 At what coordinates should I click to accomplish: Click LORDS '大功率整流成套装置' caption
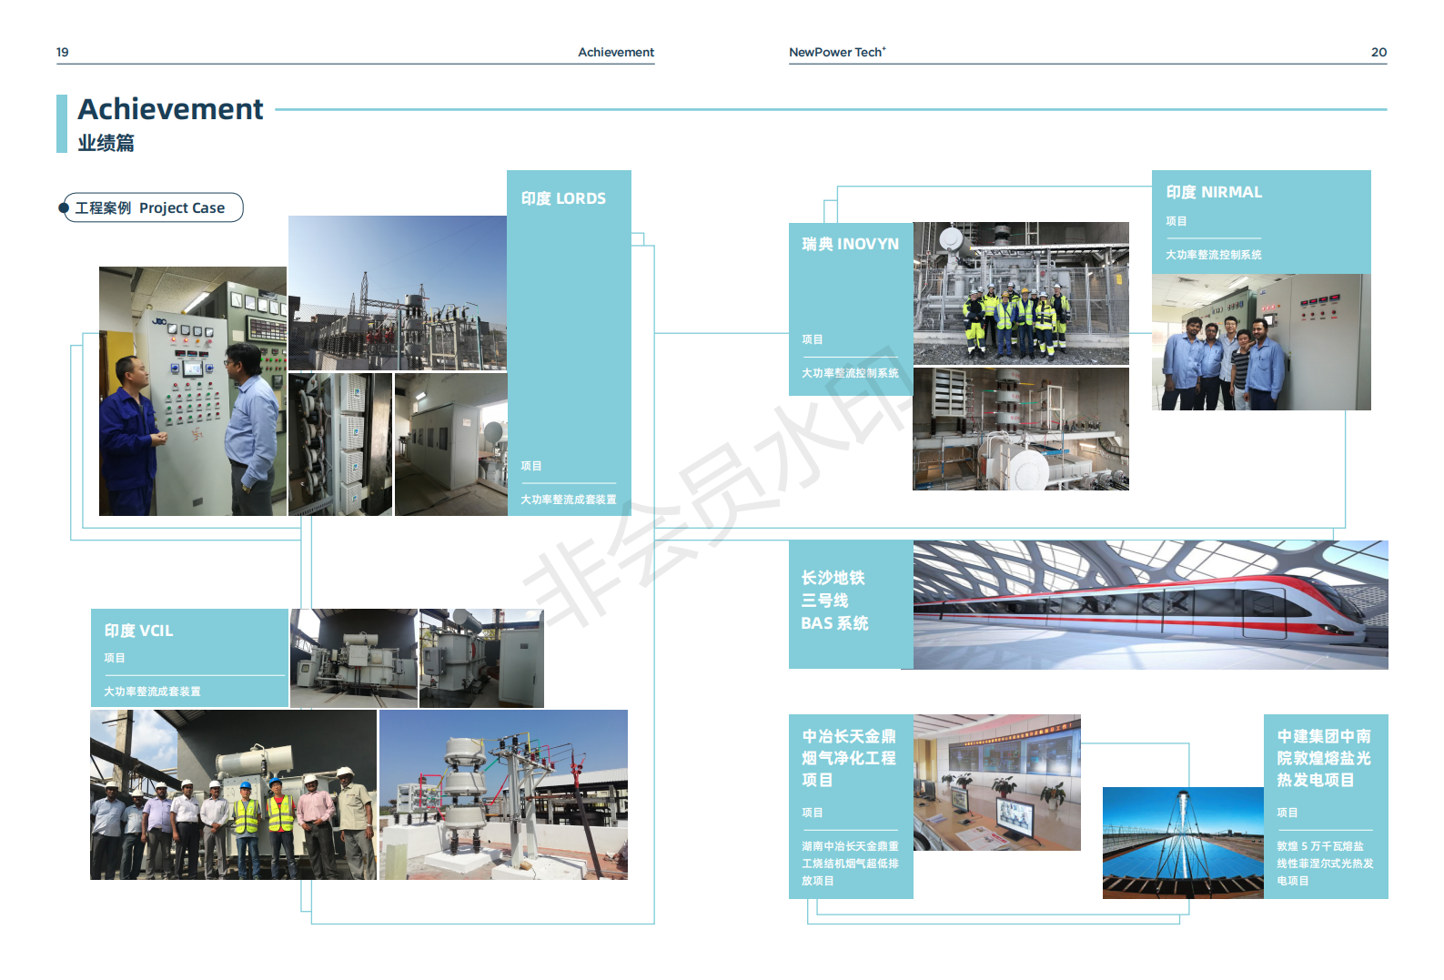(568, 500)
